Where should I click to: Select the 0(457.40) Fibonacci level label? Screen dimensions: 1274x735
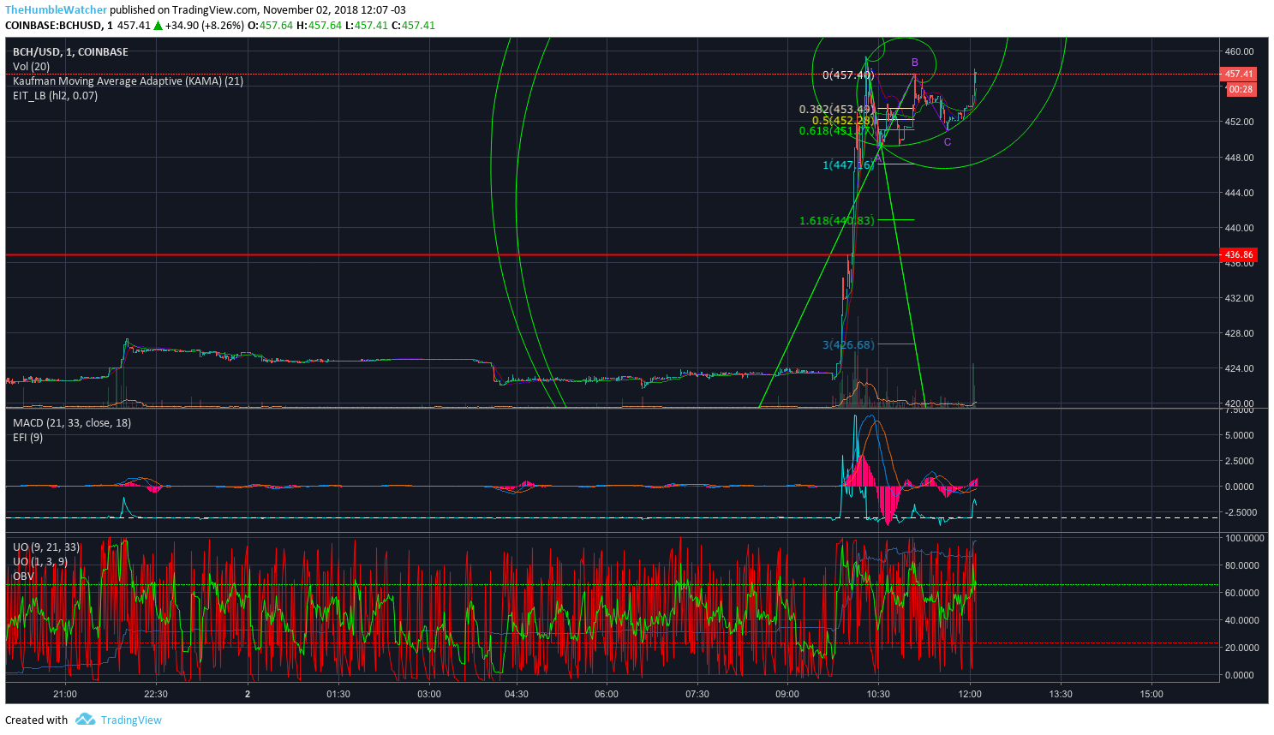click(x=847, y=75)
